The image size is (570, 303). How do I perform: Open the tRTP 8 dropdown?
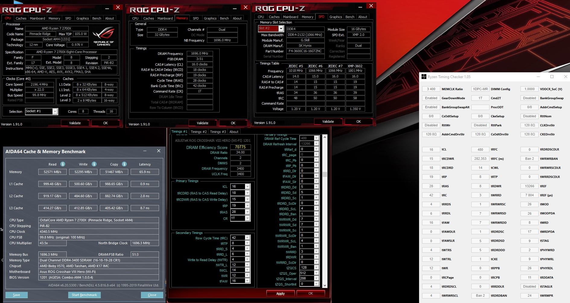click(x=247, y=243)
